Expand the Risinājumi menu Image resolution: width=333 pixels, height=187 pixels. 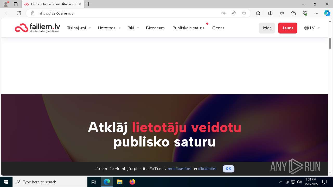coord(79,28)
